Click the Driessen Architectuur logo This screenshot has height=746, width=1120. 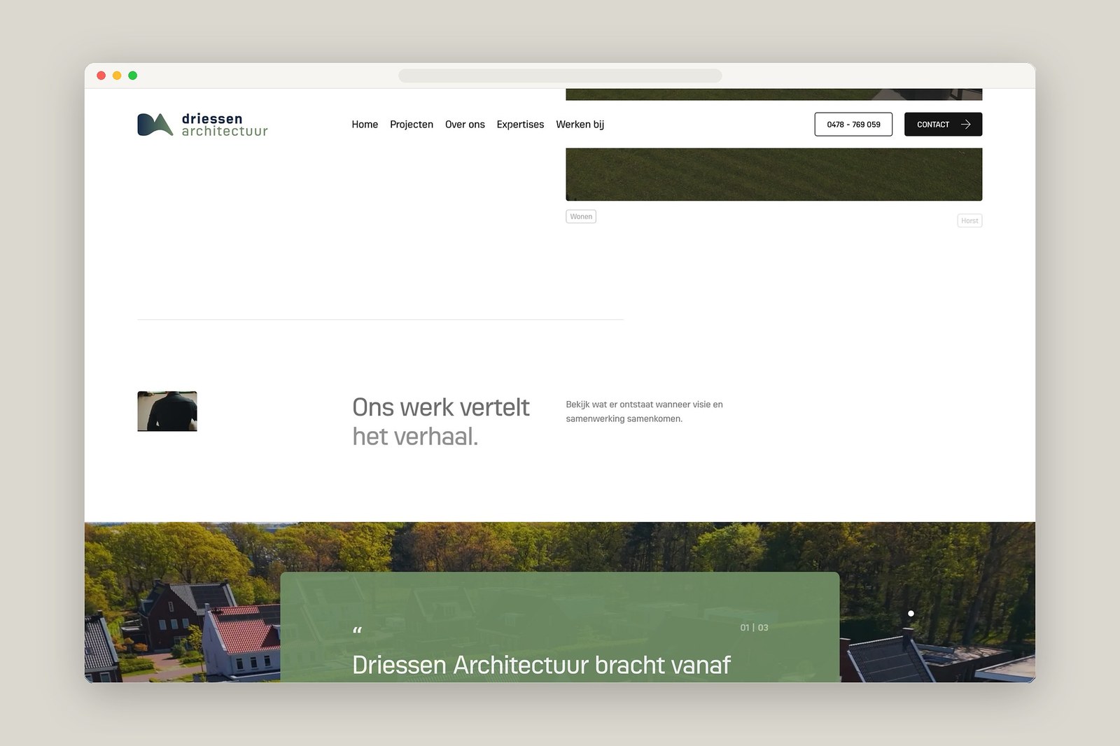pyautogui.click(x=202, y=125)
